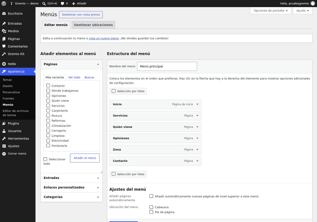Expand the Opiniones menu item arrow
Image resolution: width=317 pixels, height=222 pixels.
point(197,138)
